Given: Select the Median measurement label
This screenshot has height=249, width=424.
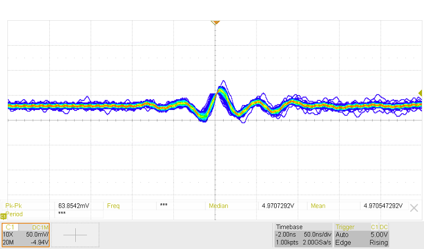Looking at the screenshot, I should click(x=219, y=205).
